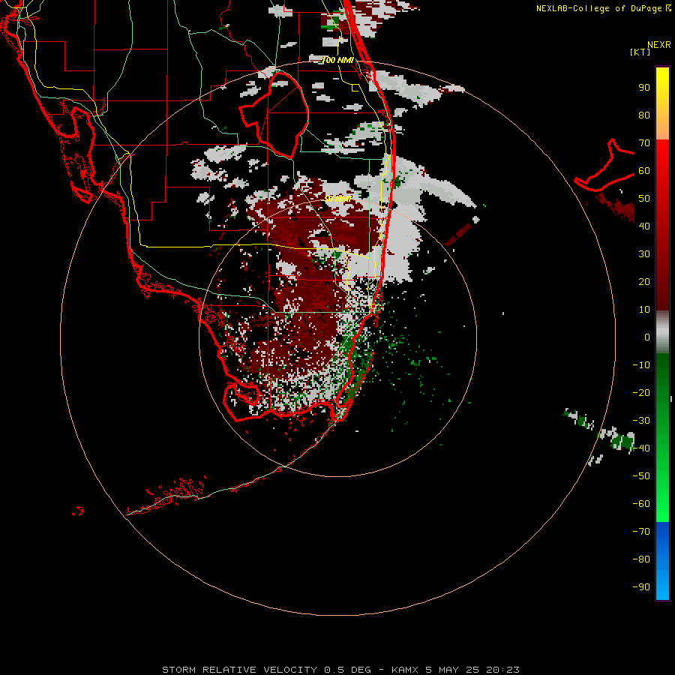This screenshot has height=675, width=675.
Task: Click the [KT] units label
Action: (640, 52)
